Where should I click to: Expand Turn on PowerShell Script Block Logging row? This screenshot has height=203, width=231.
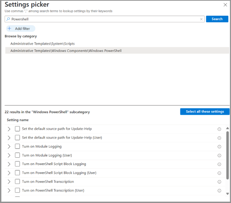(9, 164)
